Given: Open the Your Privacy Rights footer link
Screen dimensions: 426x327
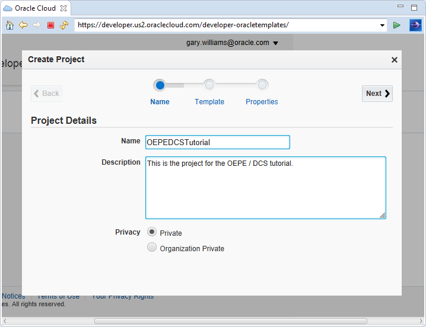Looking at the screenshot, I should pos(123,297).
